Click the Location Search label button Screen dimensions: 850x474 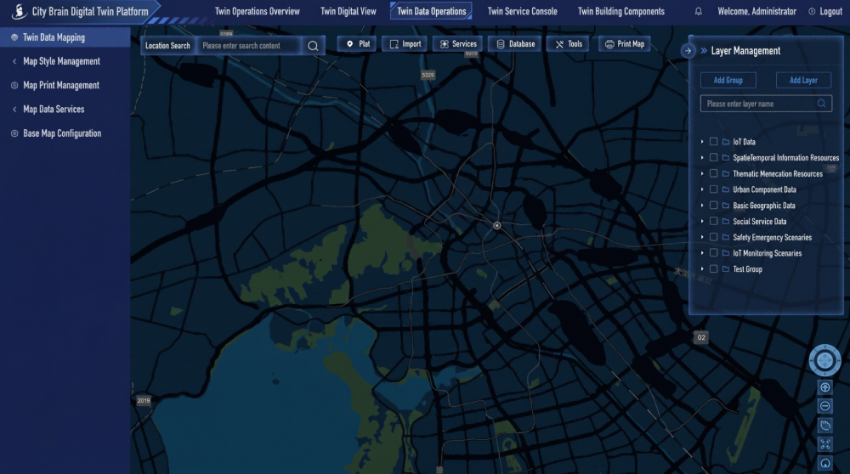point(167,46)
